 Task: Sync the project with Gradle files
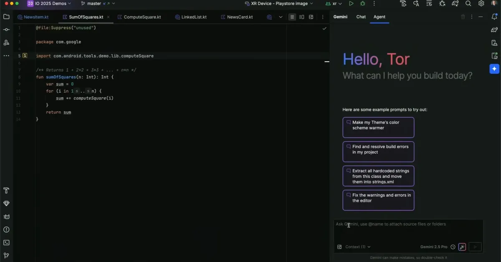pos(455,3)
